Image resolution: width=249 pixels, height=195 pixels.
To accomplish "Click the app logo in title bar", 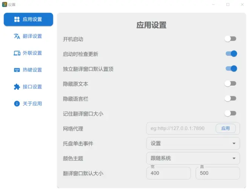I will point(5,5).
